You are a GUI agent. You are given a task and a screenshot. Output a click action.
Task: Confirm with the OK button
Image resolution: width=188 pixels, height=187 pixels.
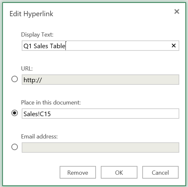tap(119, 172)
